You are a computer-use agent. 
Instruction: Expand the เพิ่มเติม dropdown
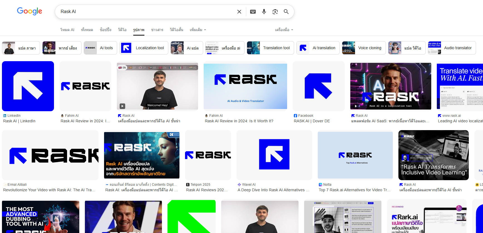pos(198,30)
